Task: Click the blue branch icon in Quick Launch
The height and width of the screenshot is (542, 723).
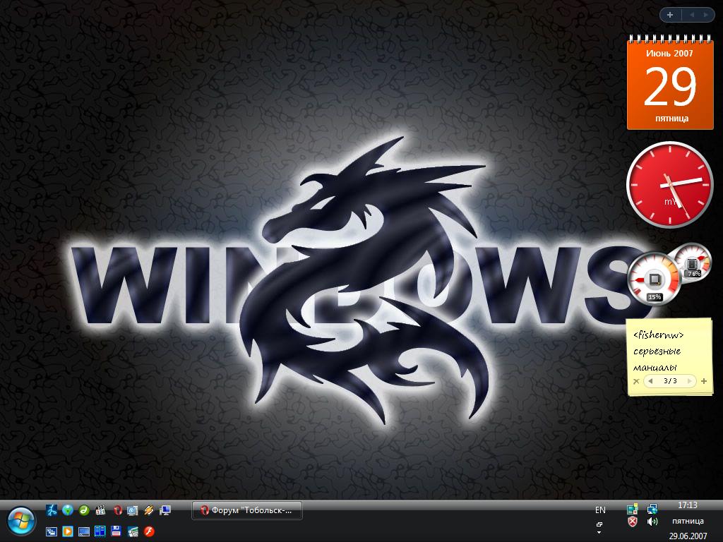Action: [52, 510]
